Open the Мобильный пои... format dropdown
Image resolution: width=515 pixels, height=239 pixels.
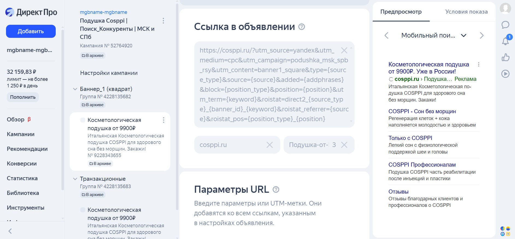coord(434,35)
